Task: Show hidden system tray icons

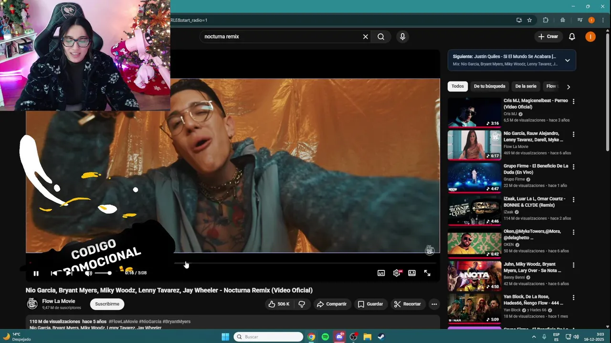Action: click(534, 337)
